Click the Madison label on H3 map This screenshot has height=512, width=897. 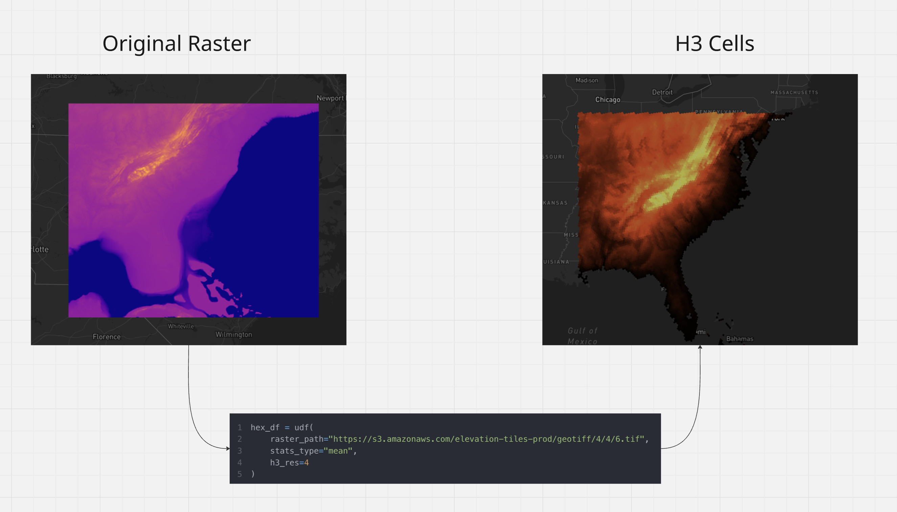[586, 80]
